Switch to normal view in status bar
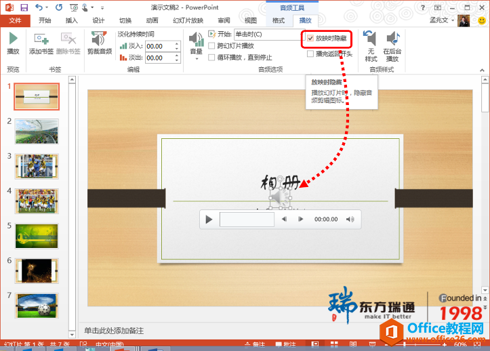The height and width of the screenshot is (351, 490). tap(315, 344)
